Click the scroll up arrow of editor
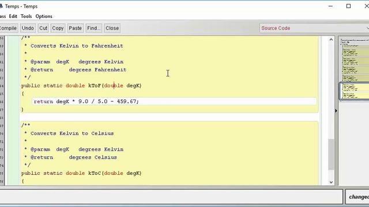 331,40
